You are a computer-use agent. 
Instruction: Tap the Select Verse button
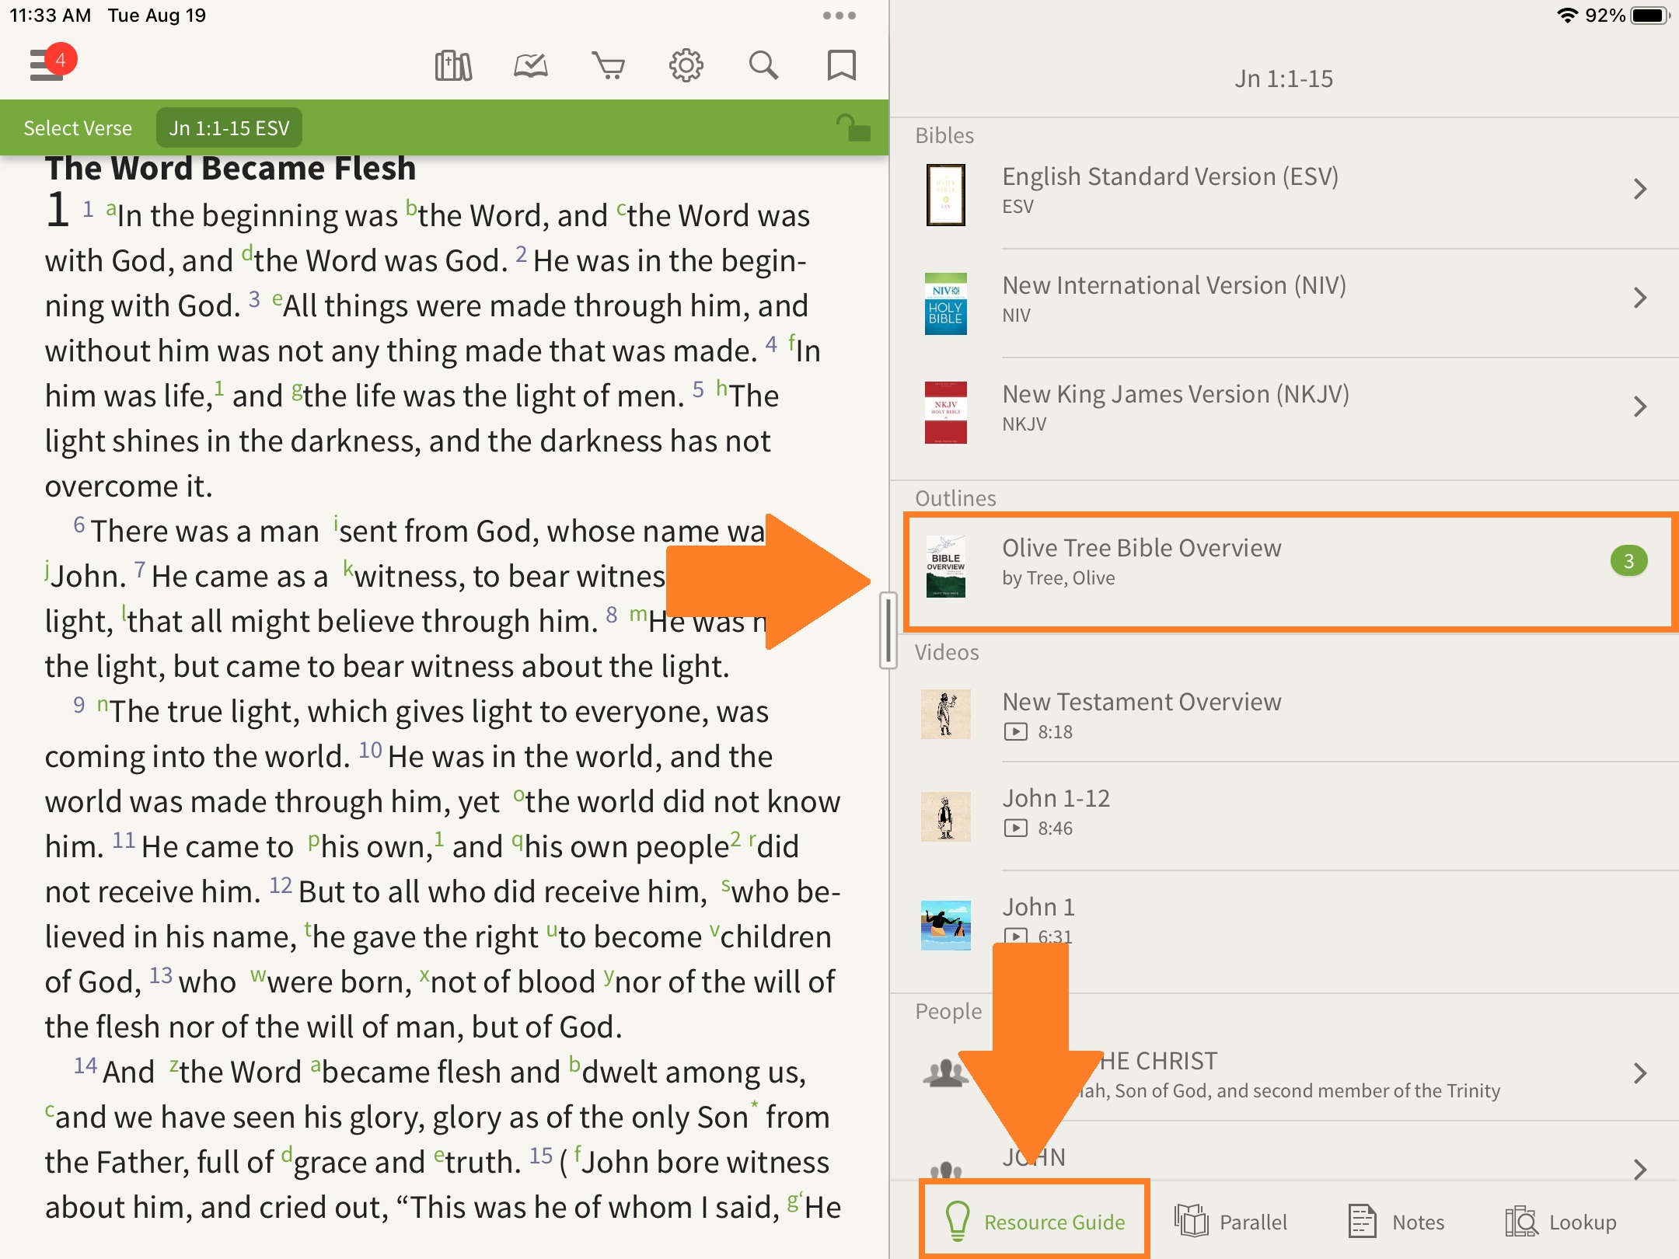[x=78, y=128]
